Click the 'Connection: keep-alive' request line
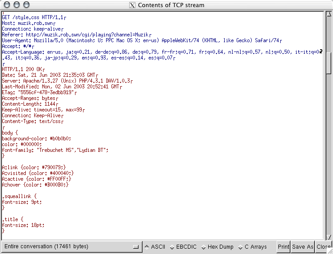The height and width of the screenshot is (254, 333). click(32, 29)
